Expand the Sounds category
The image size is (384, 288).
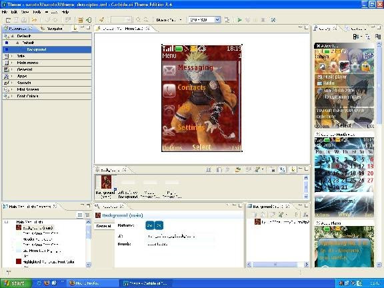[11, 83]
